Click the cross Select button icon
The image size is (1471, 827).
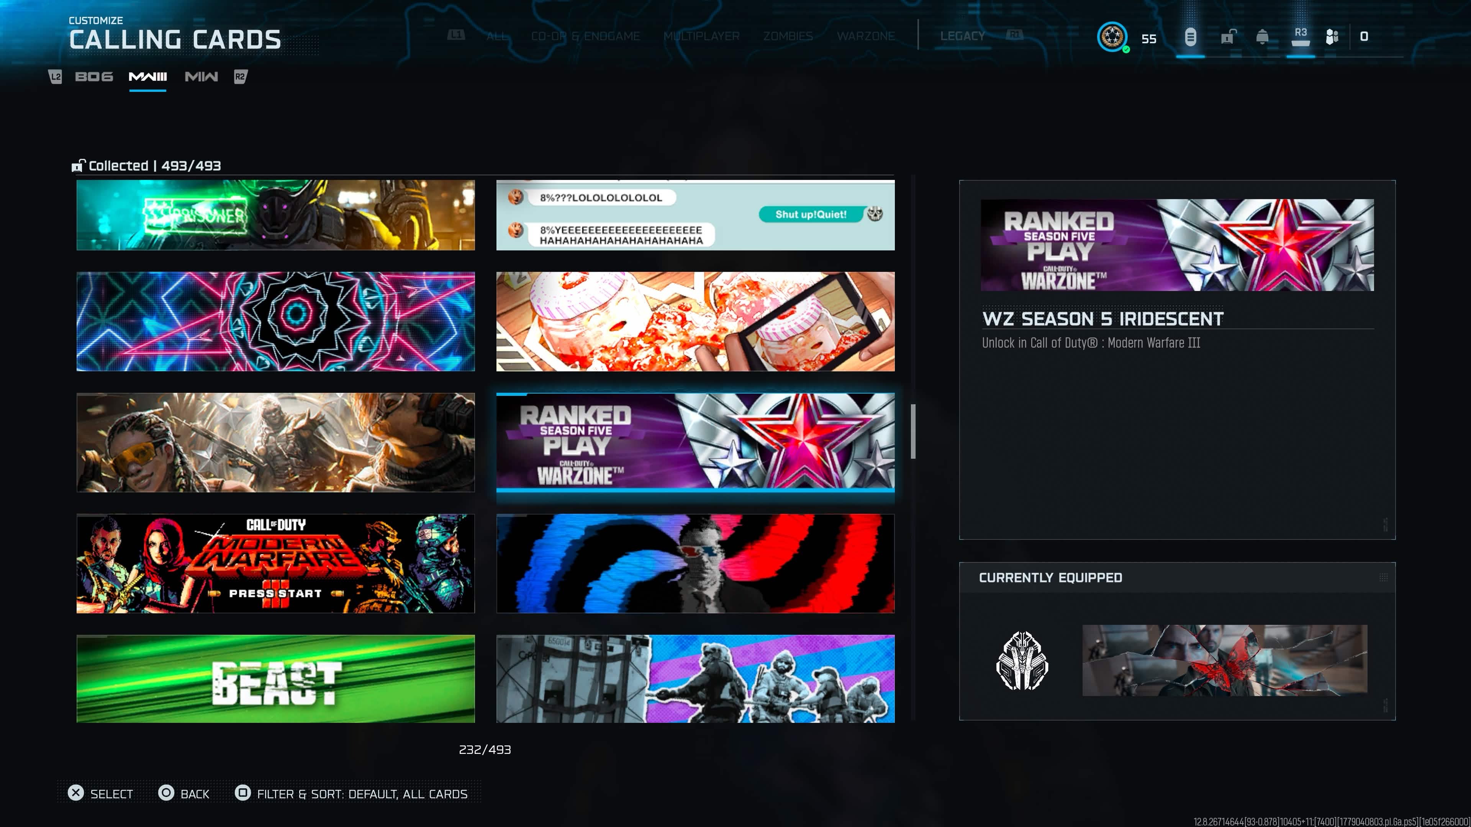[x=76, y=793]
